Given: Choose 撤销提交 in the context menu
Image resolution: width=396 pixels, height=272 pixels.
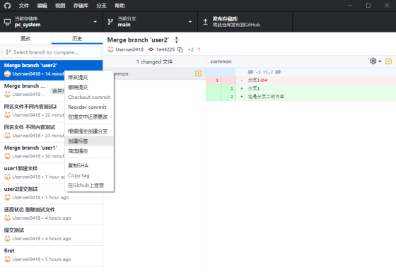Looking at the screenshot, I should pyautogui.click(x=89, y=88).
